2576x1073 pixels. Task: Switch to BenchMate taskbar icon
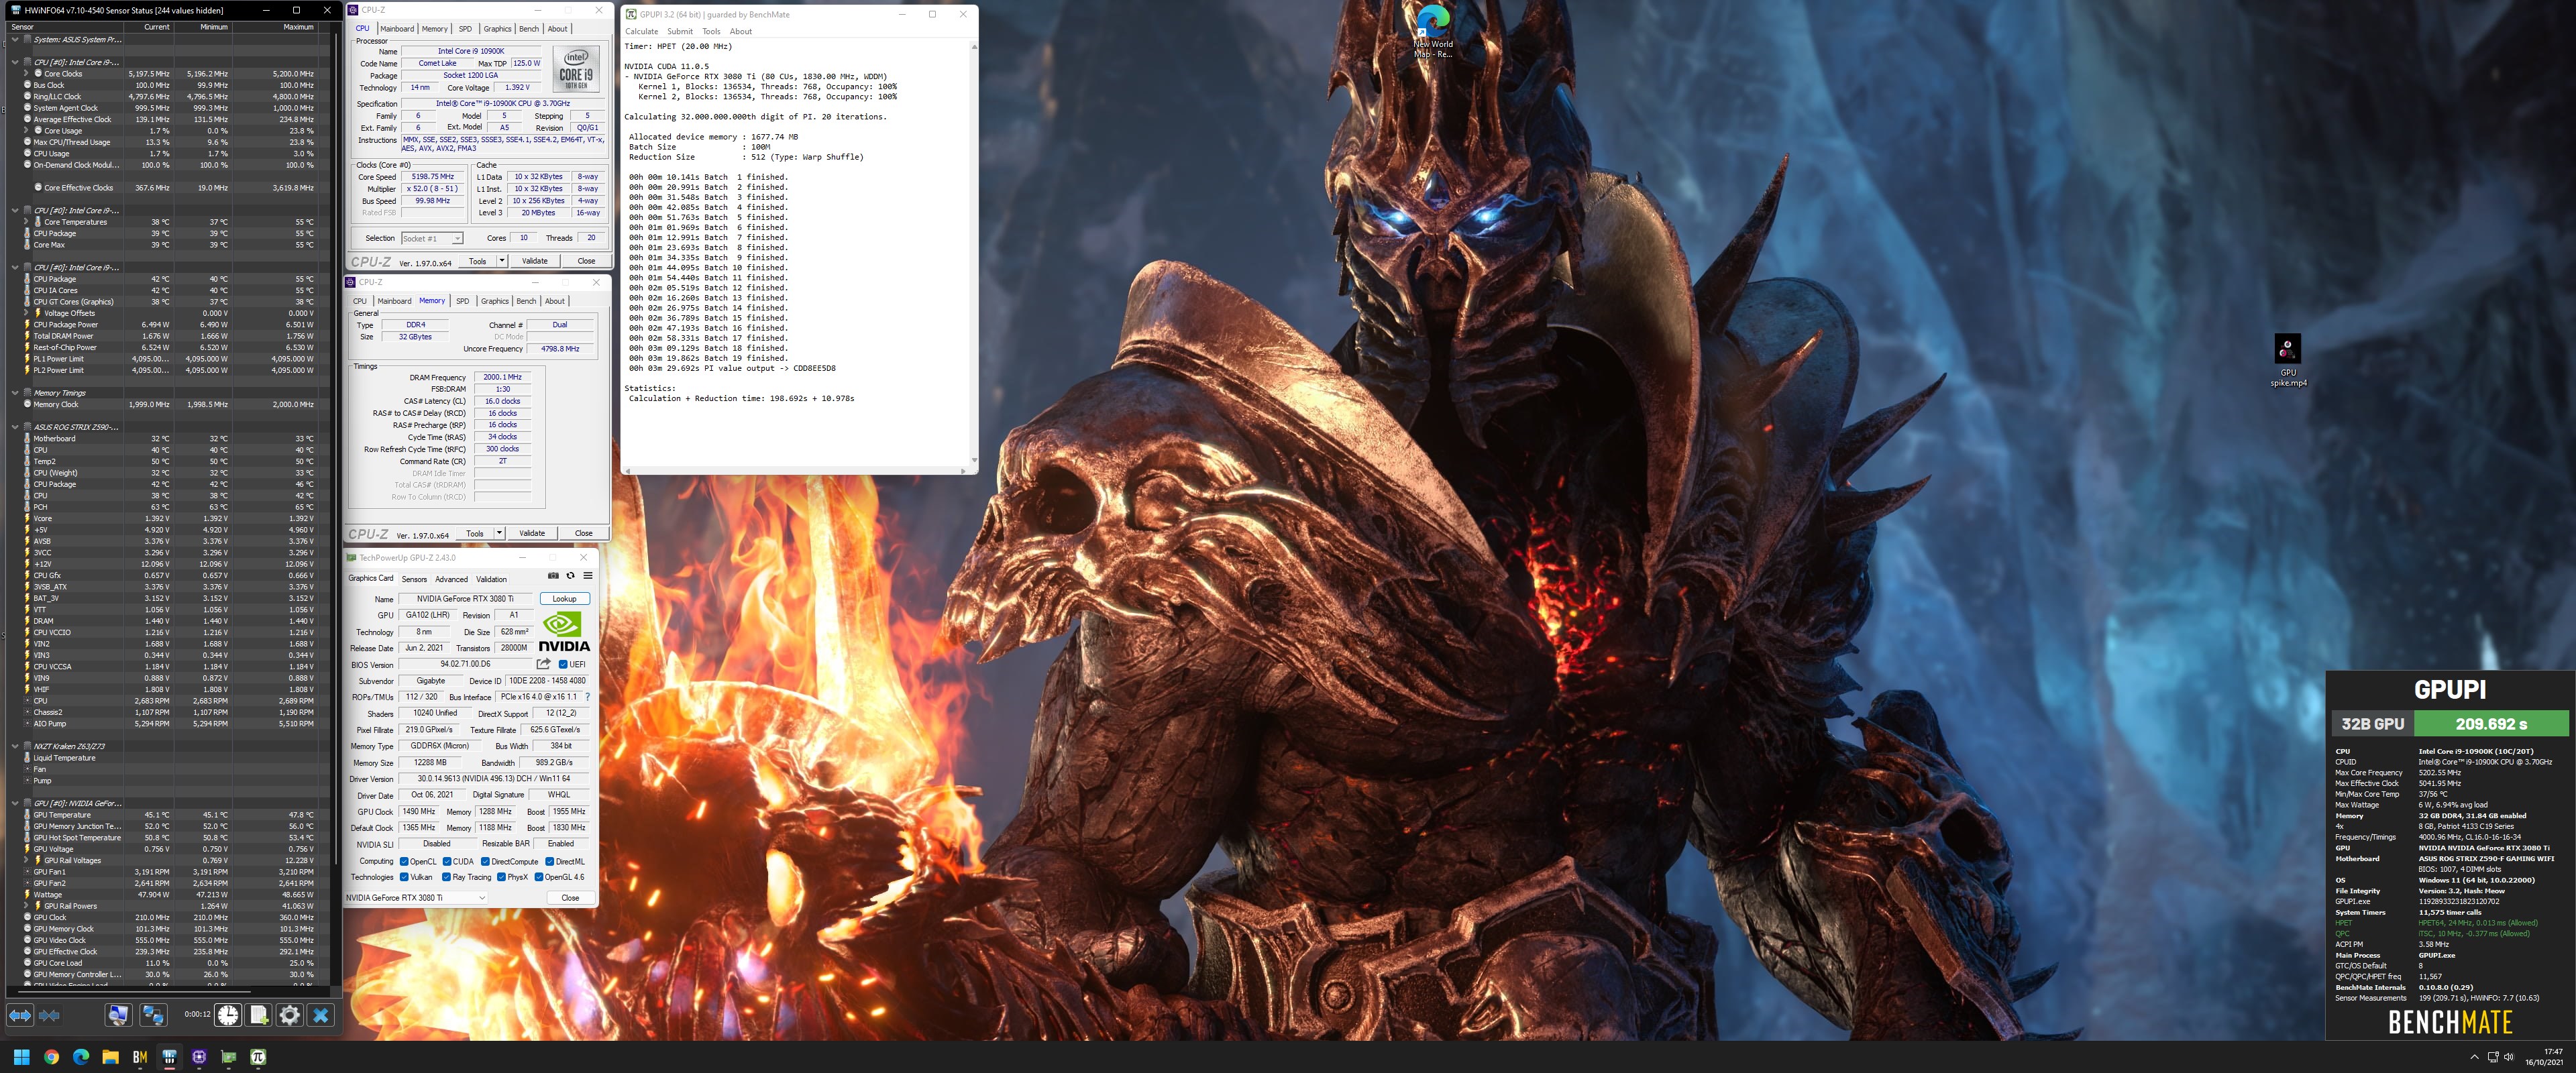(x=140, y=1056)
